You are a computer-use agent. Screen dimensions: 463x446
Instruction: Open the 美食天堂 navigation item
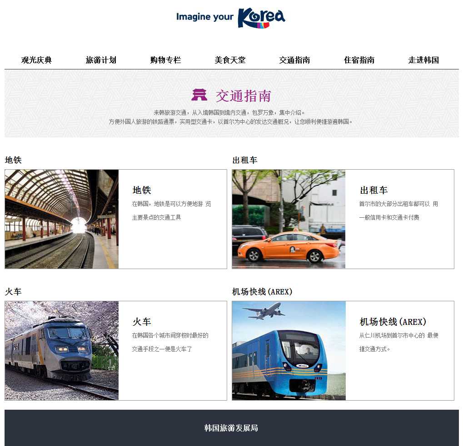tap(230, 60)
